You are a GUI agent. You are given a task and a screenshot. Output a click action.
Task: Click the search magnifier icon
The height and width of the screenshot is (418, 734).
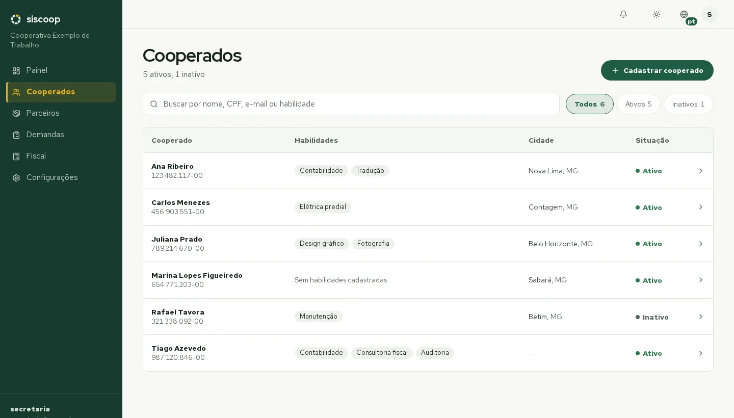(x=154, y=104)
